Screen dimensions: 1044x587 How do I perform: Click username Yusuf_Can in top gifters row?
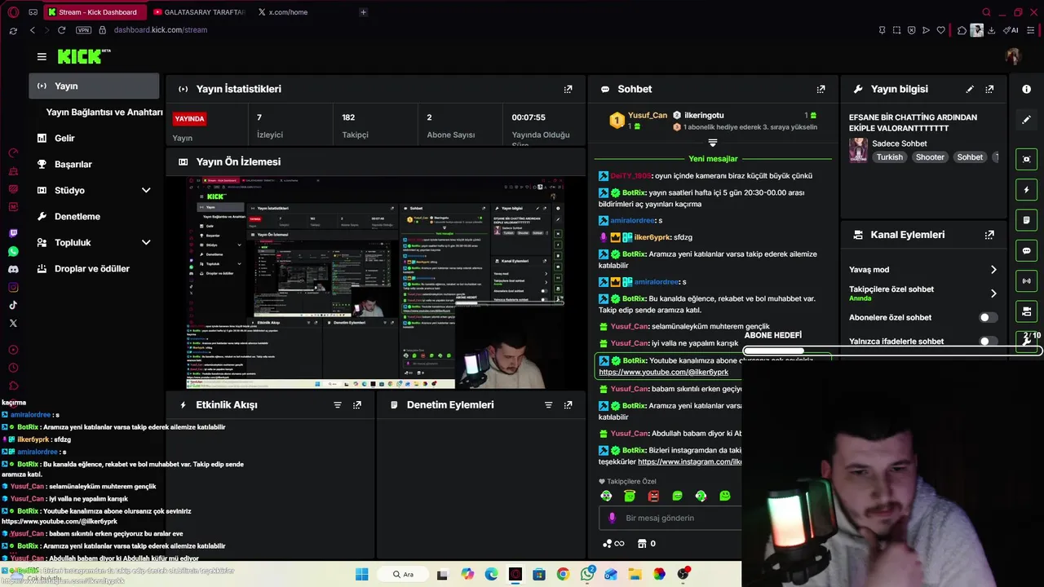(x=648, y=116)
